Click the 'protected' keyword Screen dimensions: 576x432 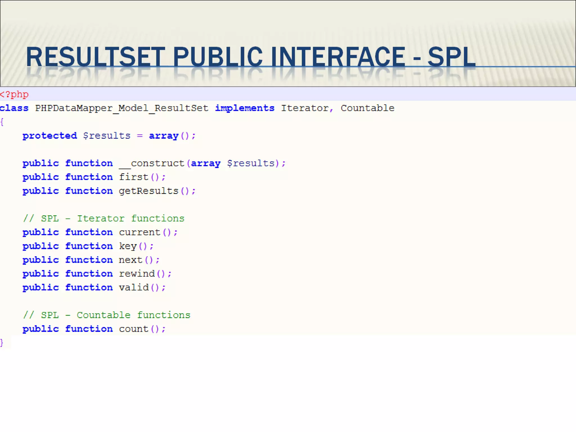click(x=50, y=136)
